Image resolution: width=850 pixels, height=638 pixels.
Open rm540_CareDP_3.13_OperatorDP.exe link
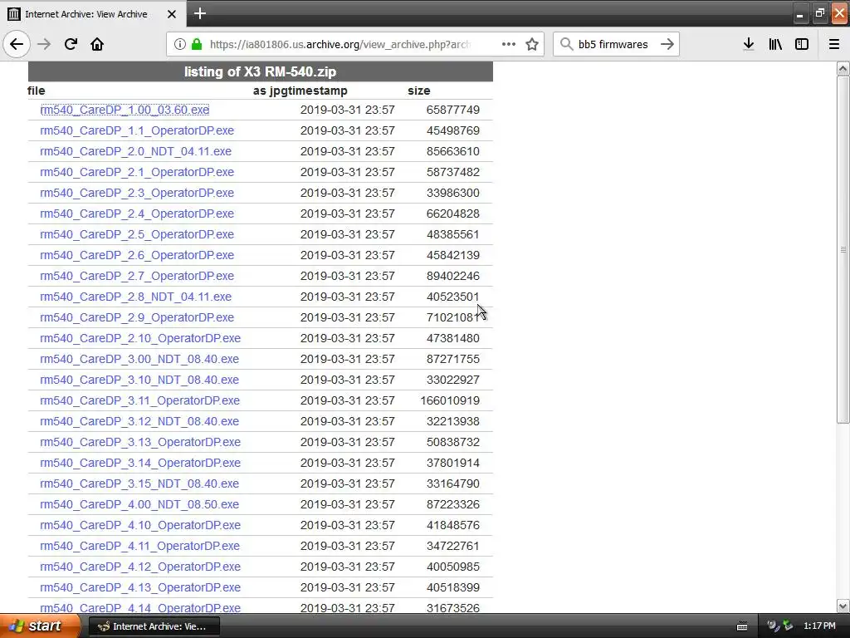tap(140, 442)
